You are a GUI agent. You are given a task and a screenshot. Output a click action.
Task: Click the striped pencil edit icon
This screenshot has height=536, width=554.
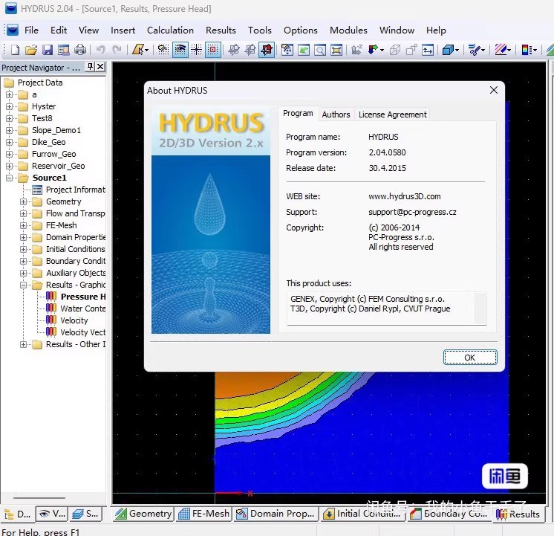point(501,50)
